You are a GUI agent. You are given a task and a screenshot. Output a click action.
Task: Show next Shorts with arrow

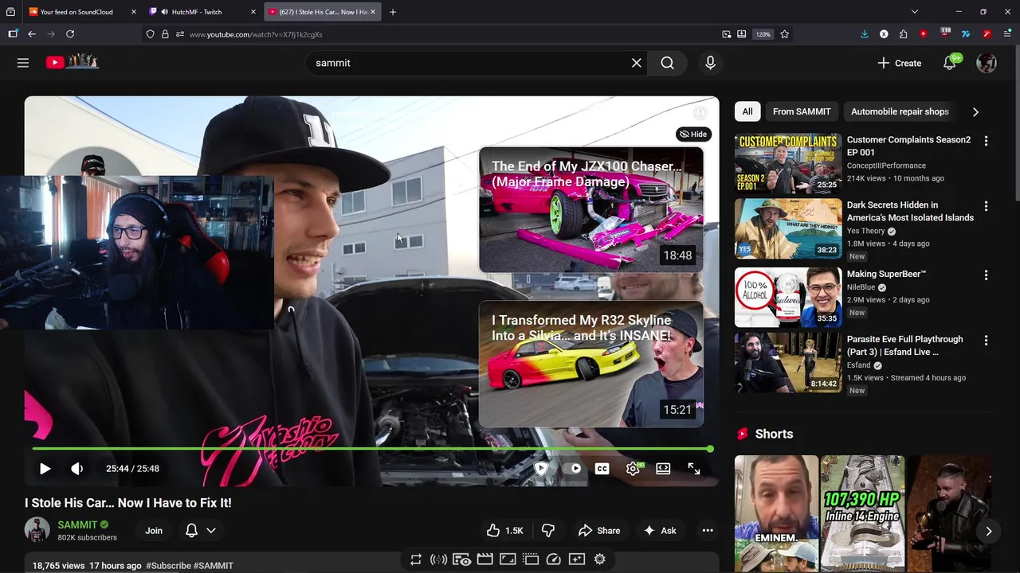point(988,531)
